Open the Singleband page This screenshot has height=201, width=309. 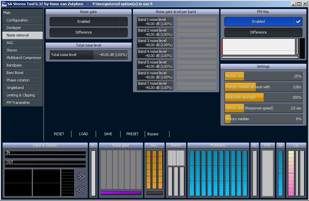coord(23,88)
